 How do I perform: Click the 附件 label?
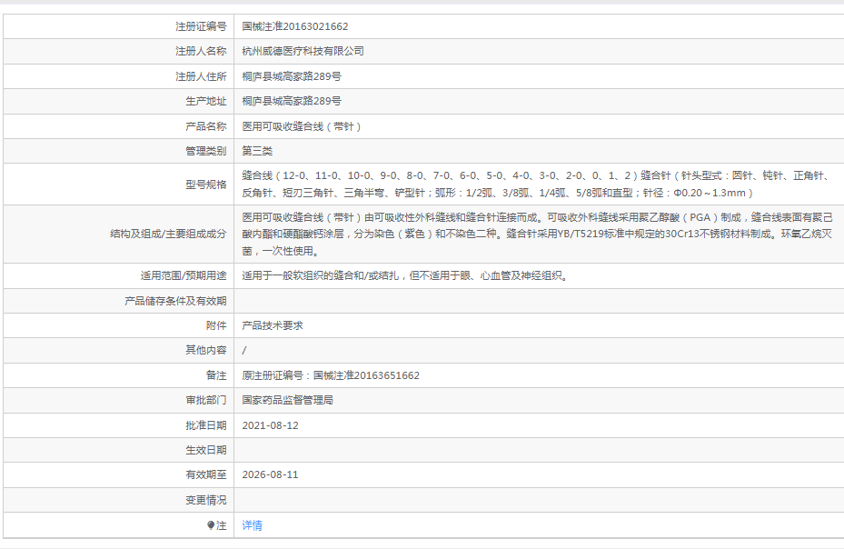216,326
